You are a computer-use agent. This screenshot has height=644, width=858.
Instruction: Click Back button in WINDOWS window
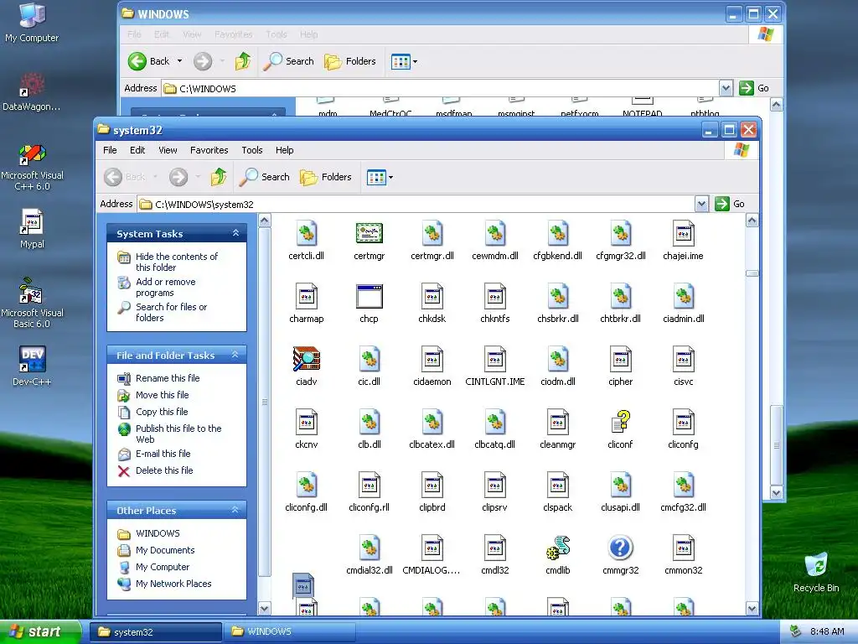click(149, 61)
